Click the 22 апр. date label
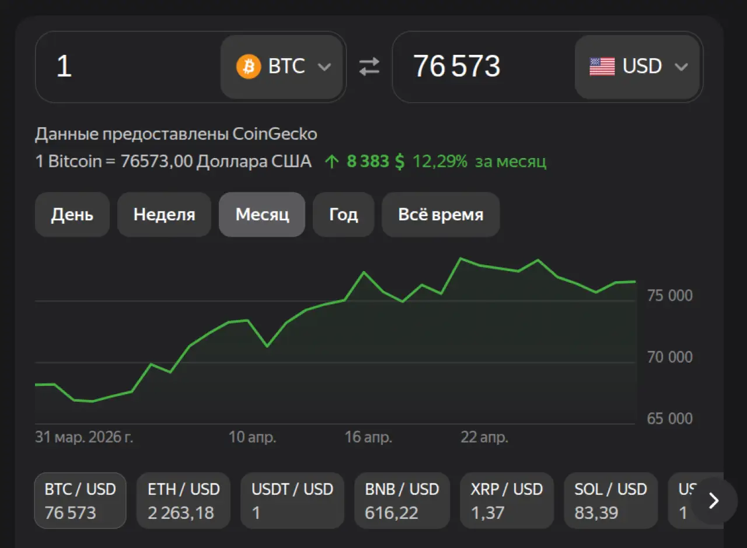The width and height of the screenshot is (747, 548). pos(484,437)
